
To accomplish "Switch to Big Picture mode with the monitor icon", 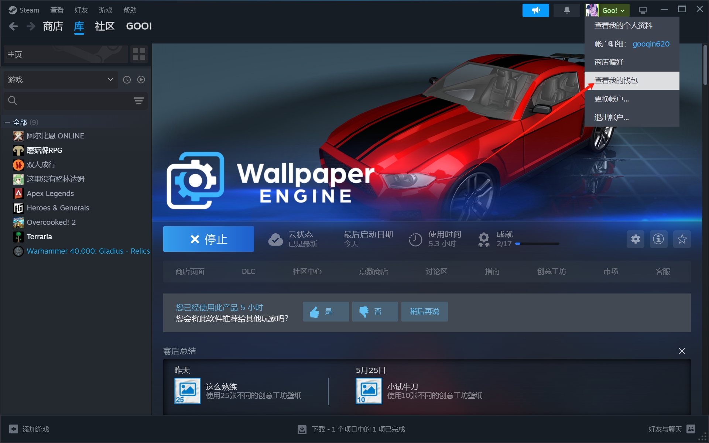I will 643,10.
